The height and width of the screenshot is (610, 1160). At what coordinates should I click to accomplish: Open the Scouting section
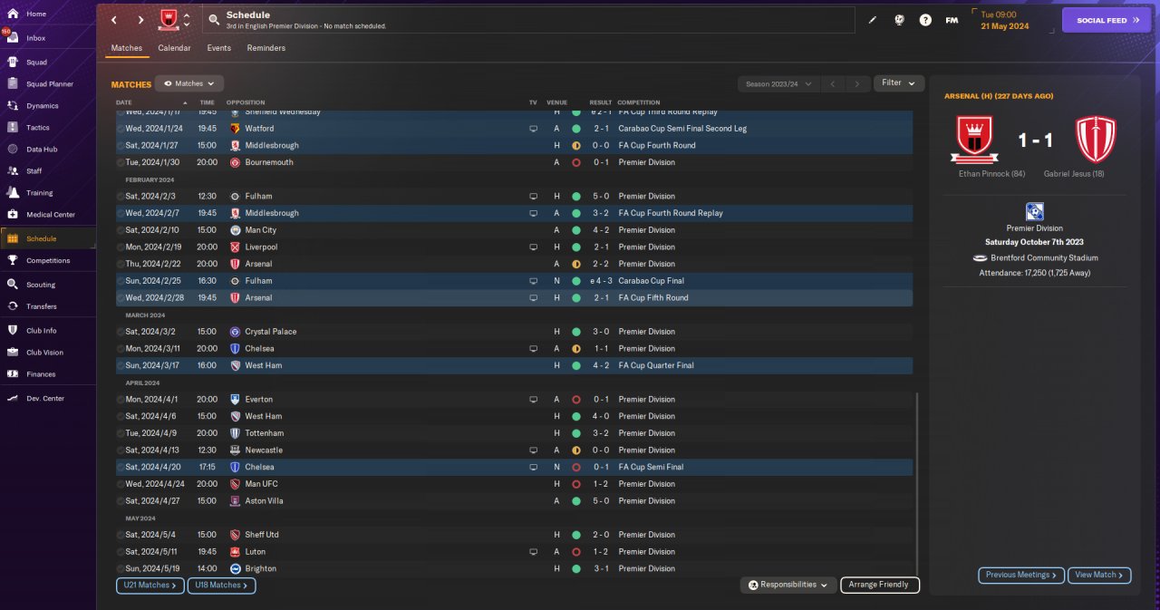coord(41,285)
